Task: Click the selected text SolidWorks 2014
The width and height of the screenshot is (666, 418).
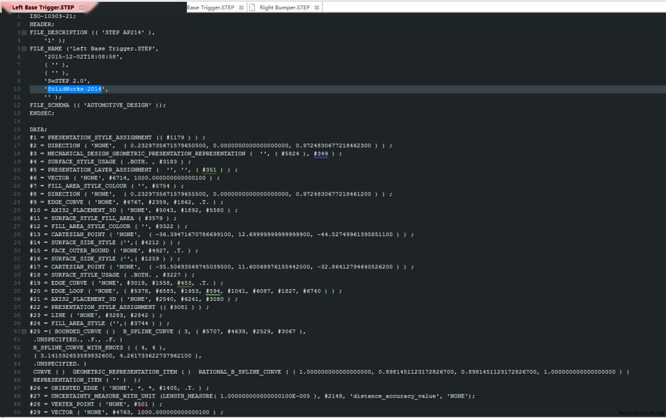Action: 75,89
